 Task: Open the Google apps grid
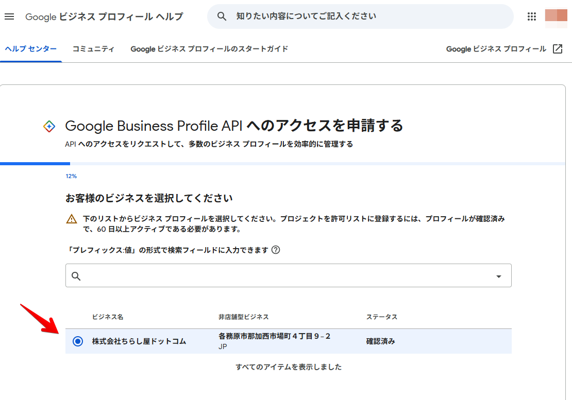[x=531, y=16]
